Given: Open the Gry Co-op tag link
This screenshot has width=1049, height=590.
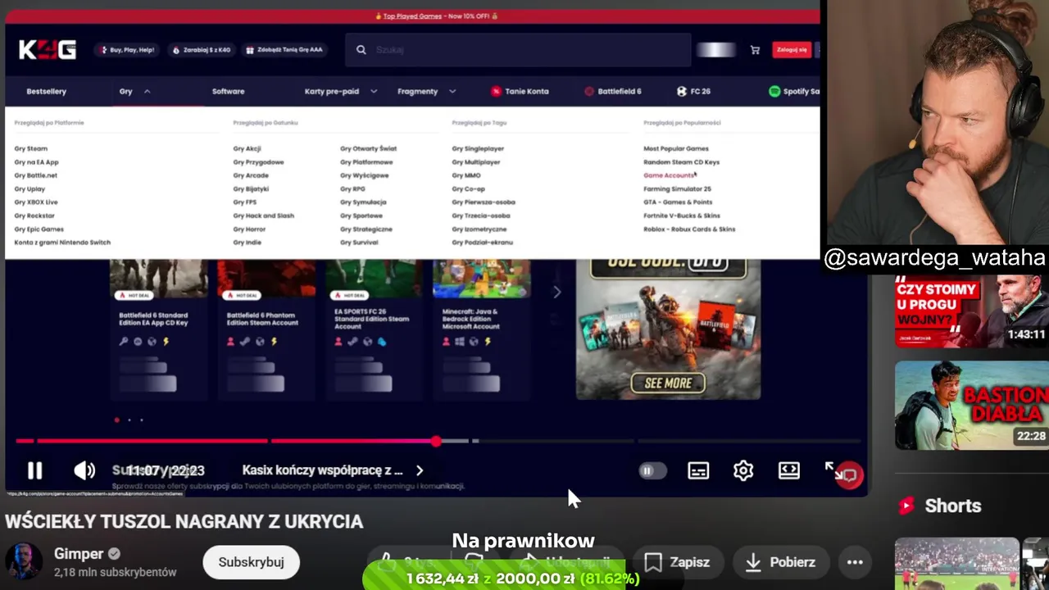Looking at the screenshot, I should [x=468, y=189].
